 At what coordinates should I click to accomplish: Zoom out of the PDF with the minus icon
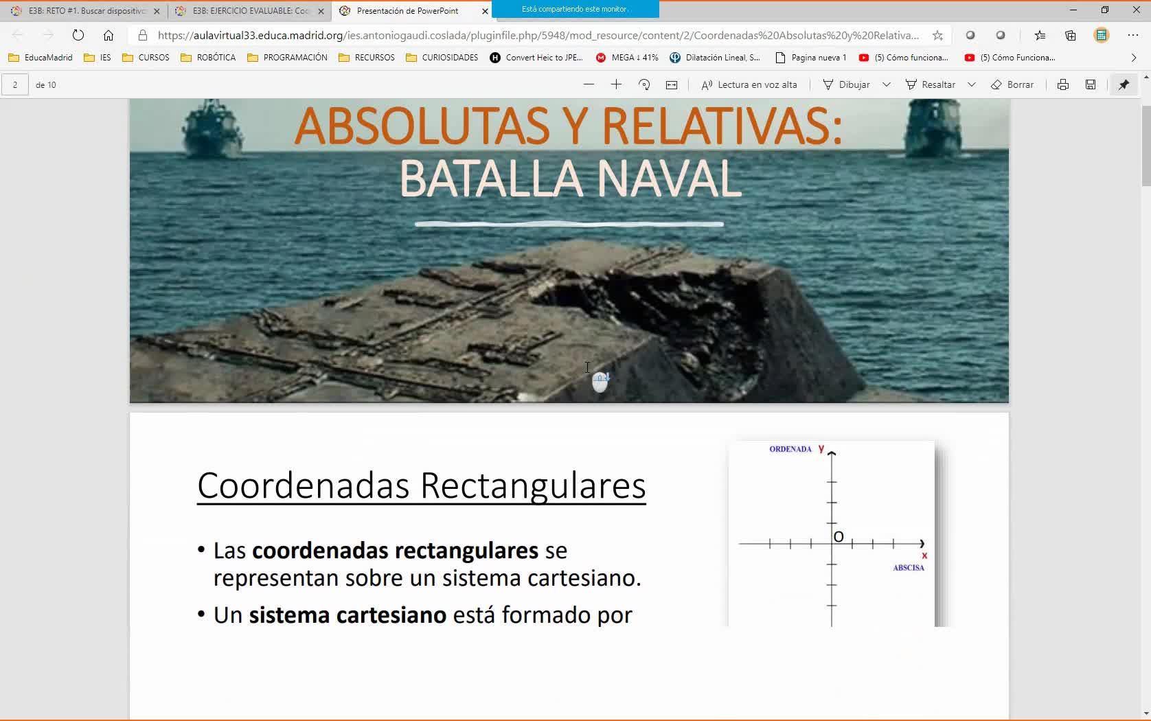pyautogui.click(x=589, y=84)
